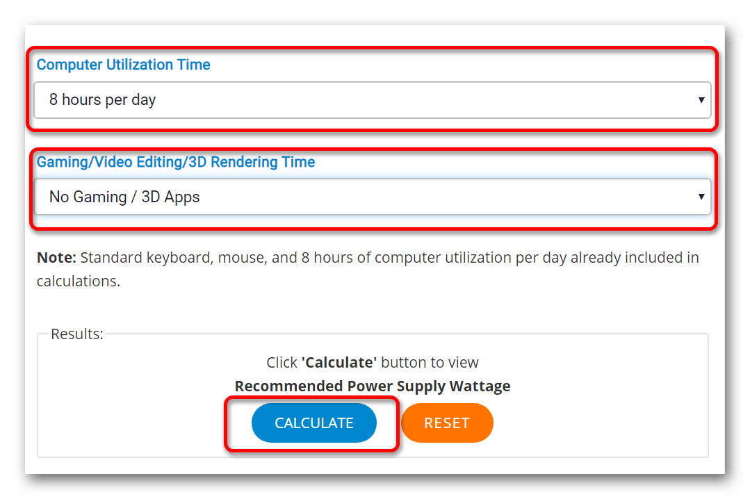This screenshot has width=750, height=499.
Task: Click the bold 'Note:' text
Action: tap(56, 258)
